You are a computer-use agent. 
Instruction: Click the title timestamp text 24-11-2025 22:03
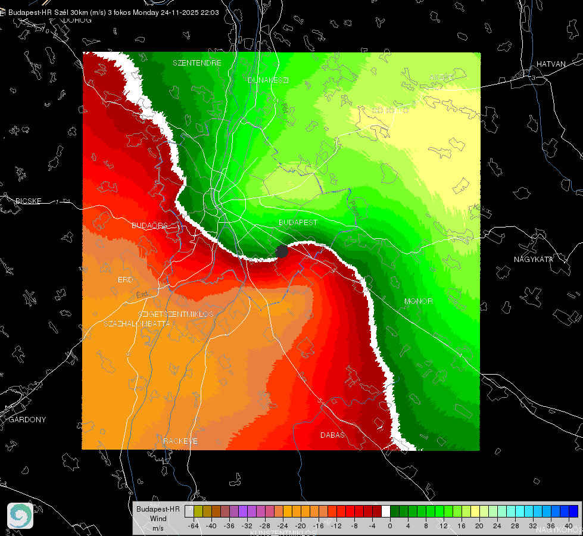(x=189, y=13)
